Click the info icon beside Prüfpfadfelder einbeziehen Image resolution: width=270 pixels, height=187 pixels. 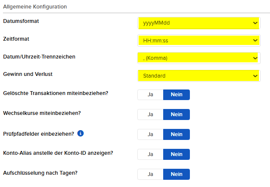click(81, 134)
